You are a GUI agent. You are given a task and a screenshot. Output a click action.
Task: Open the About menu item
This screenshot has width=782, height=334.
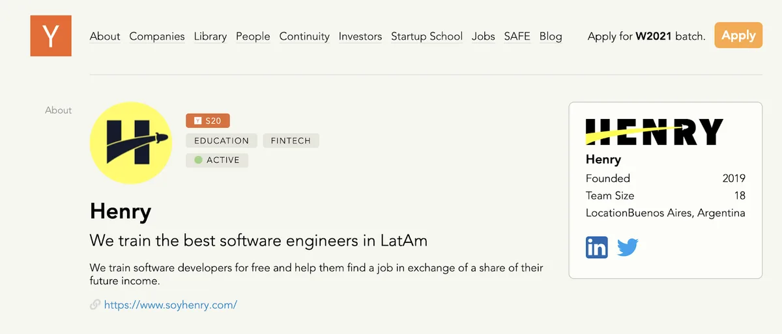pyautogui.click(x=105, y=36)
